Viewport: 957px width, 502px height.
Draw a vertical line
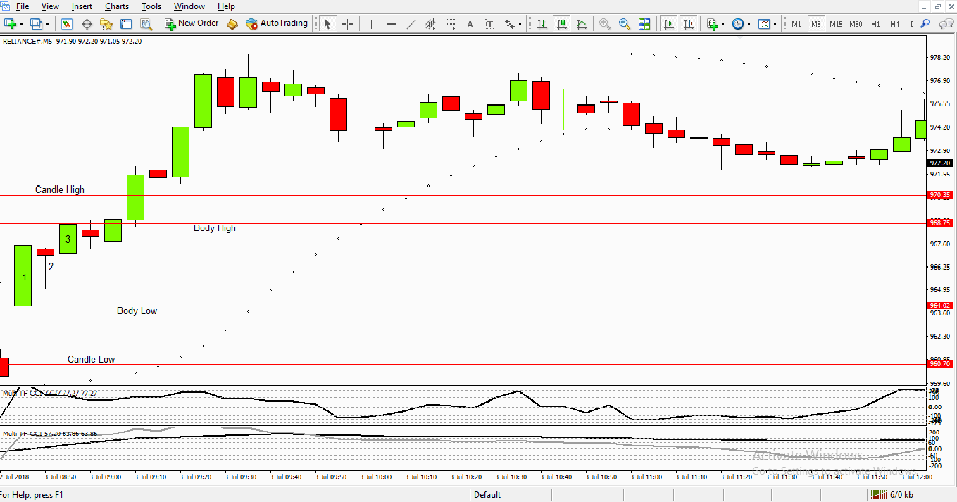click(x=371, y=24)
